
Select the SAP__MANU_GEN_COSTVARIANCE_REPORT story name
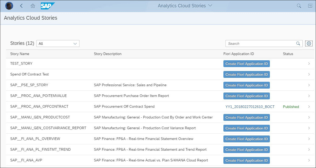[x=48, y=128]
